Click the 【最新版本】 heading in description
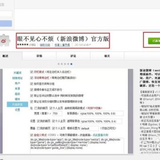This screenshot has width=160, height=160. pyautogui.click(x=147, y=92)
